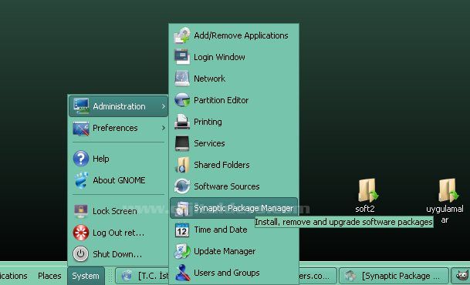Viewport: 470px width, 285px height.
Task: Click the Software Sources icon
Action: pos(182,186)
